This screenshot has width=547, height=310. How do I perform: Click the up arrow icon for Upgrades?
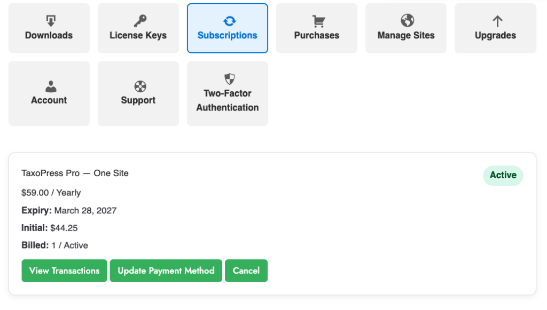pos(496,21)
